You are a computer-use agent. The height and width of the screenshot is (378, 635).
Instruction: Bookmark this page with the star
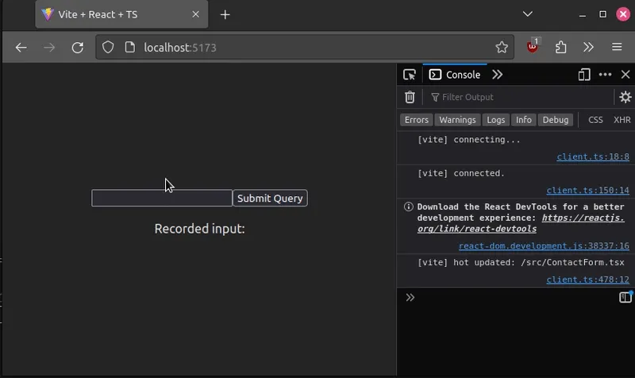click(502, 48)
